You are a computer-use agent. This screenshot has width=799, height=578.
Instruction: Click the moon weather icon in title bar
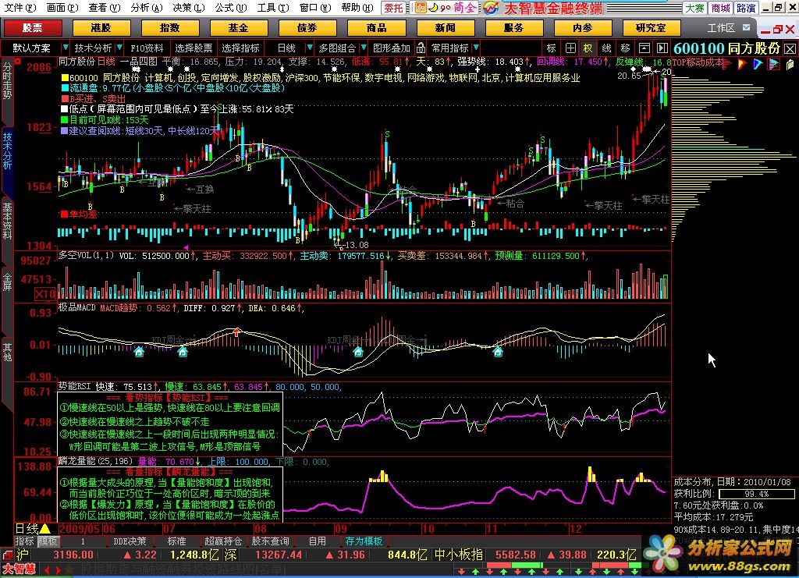(x=432, y=8)
